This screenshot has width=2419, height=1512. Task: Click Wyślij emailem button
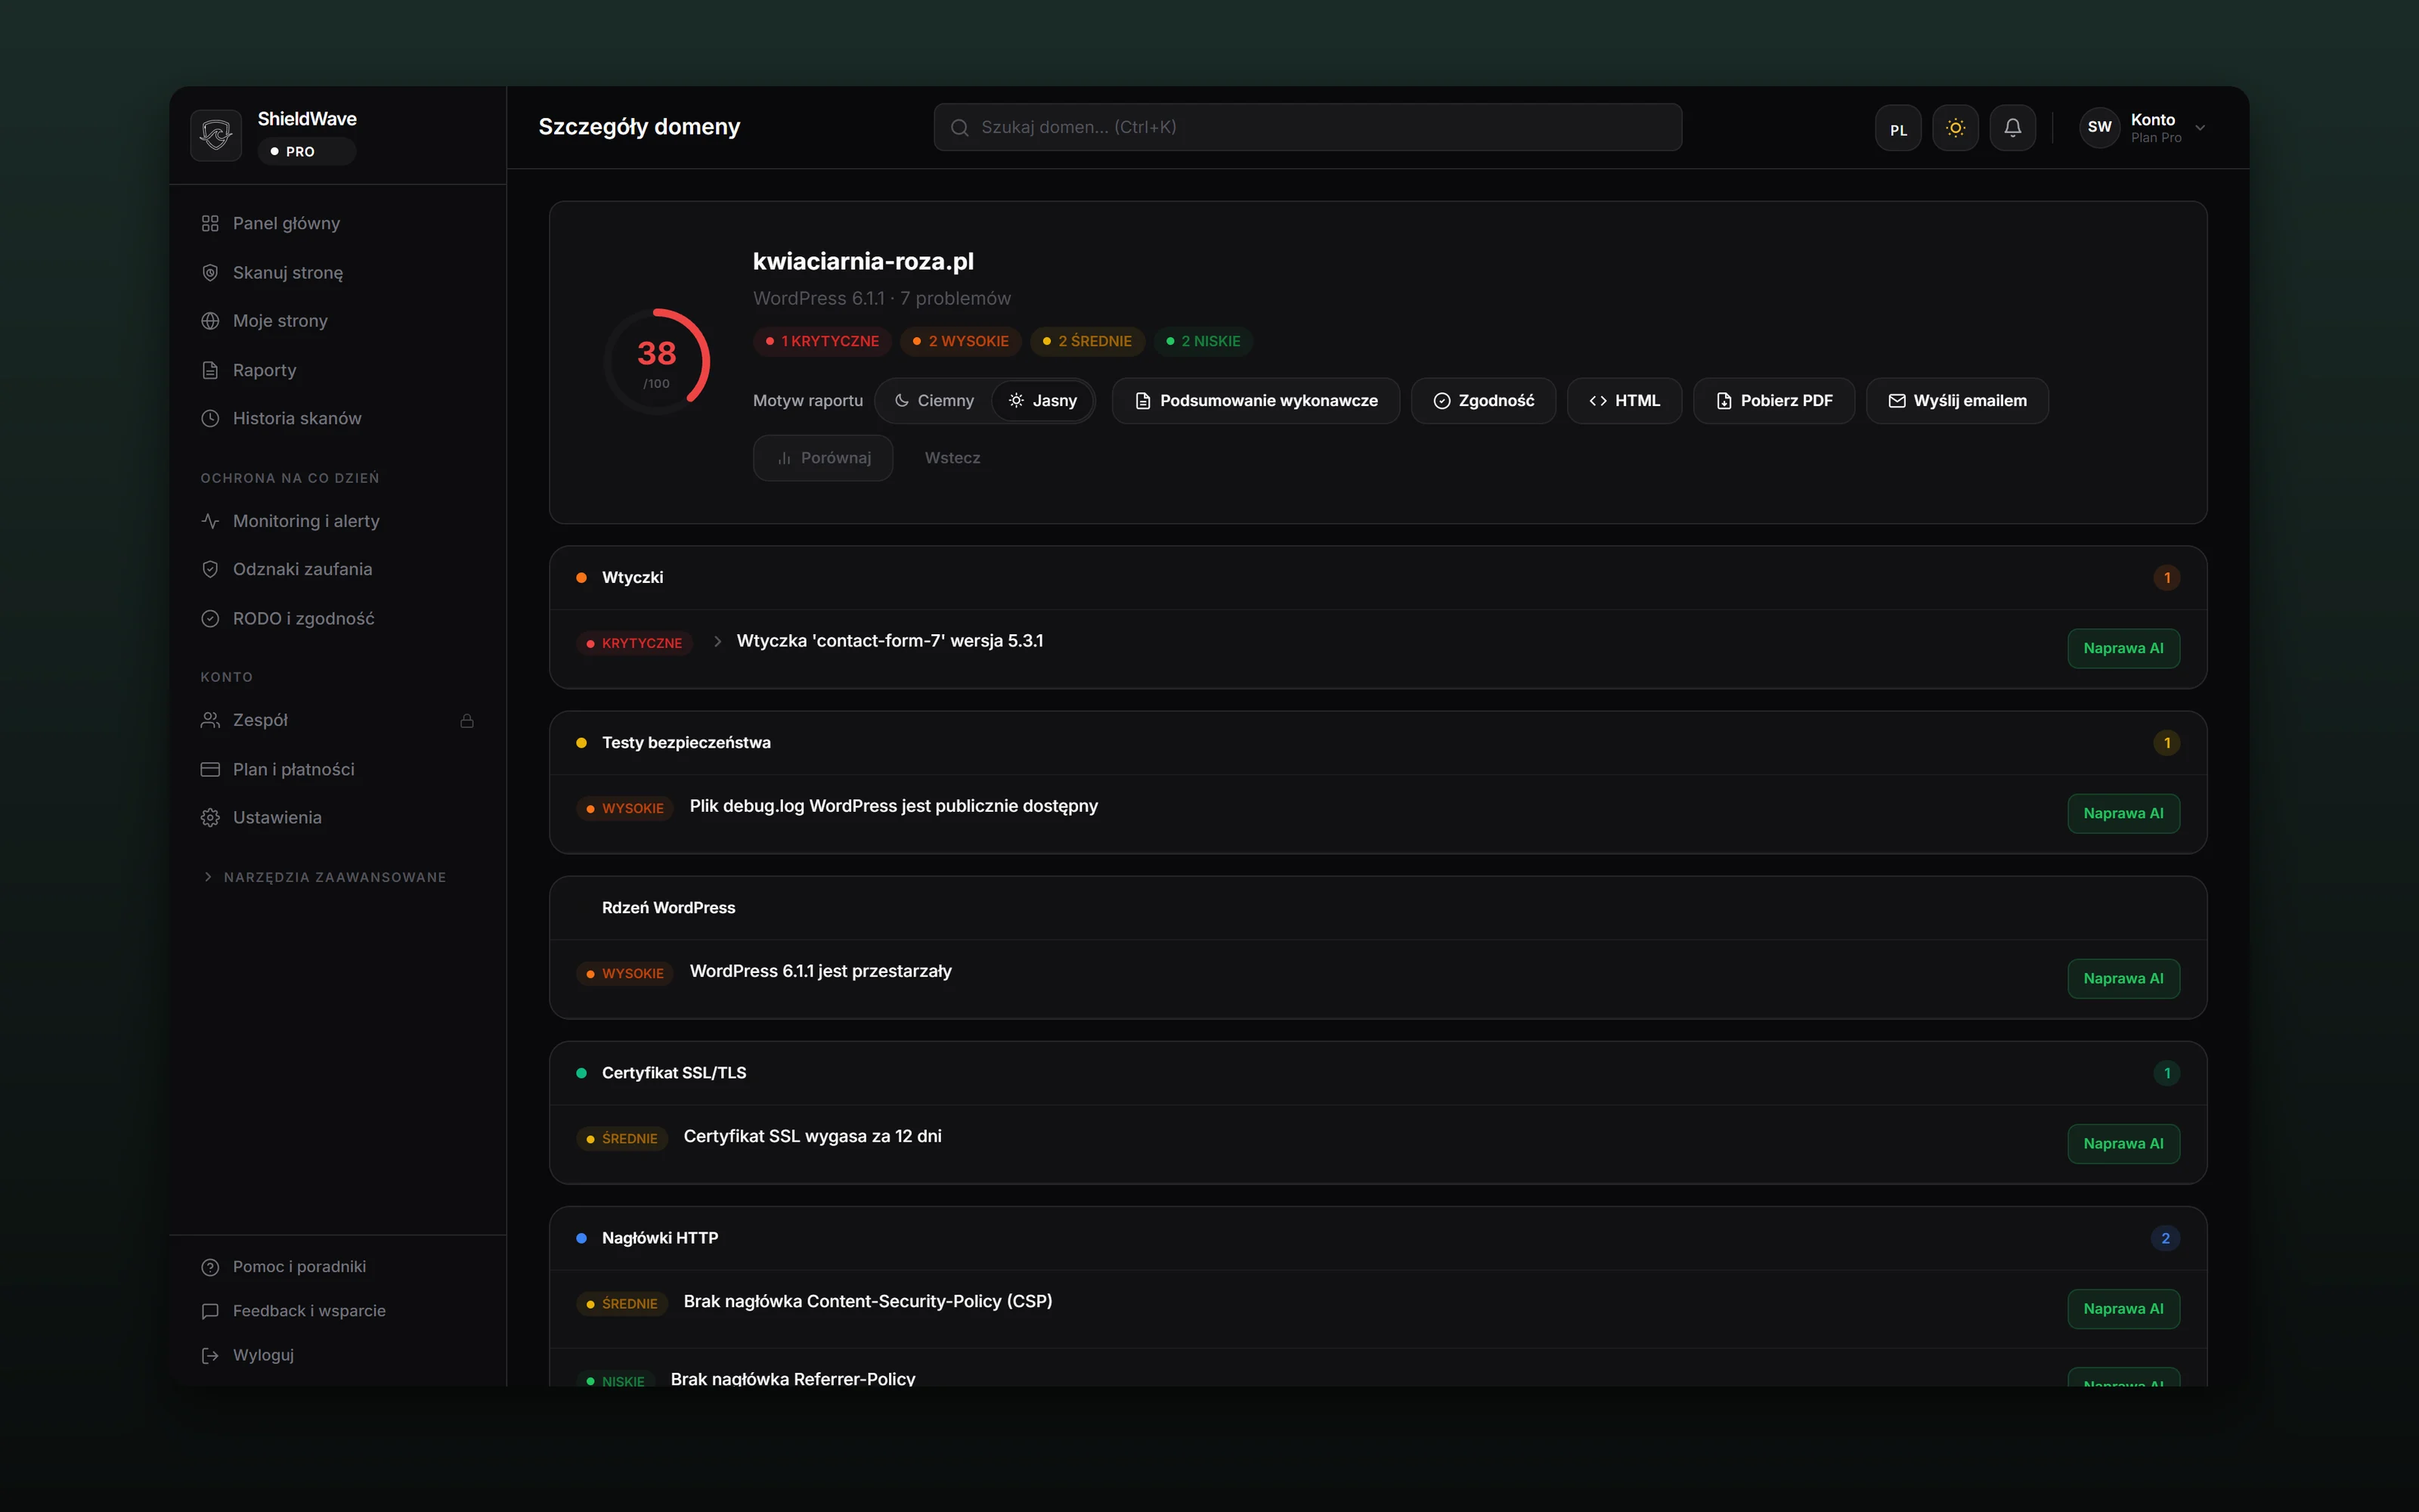1957,400
